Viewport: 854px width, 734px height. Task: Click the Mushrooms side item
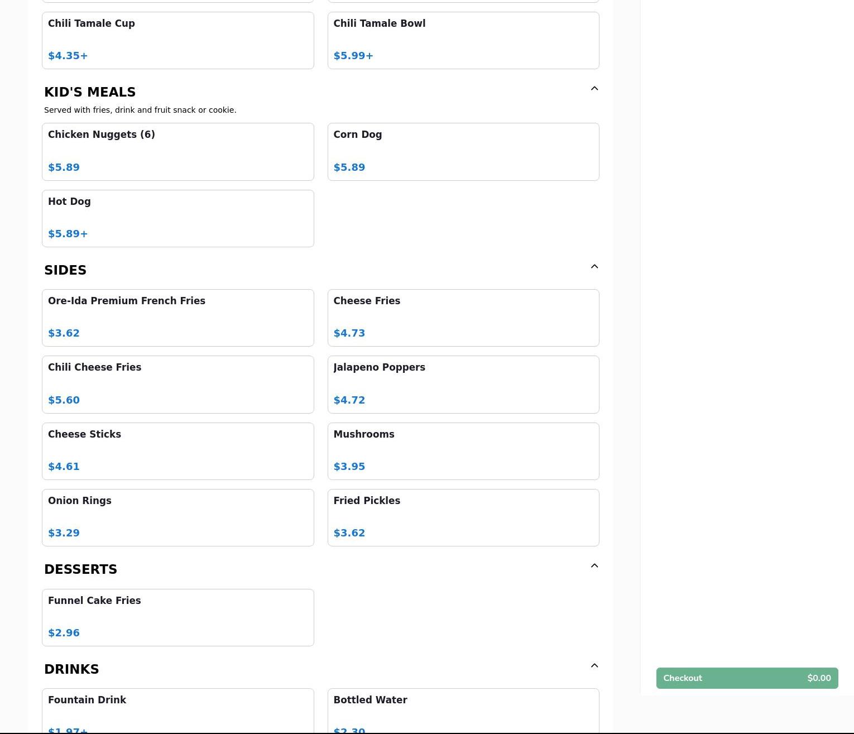(463, 451)
